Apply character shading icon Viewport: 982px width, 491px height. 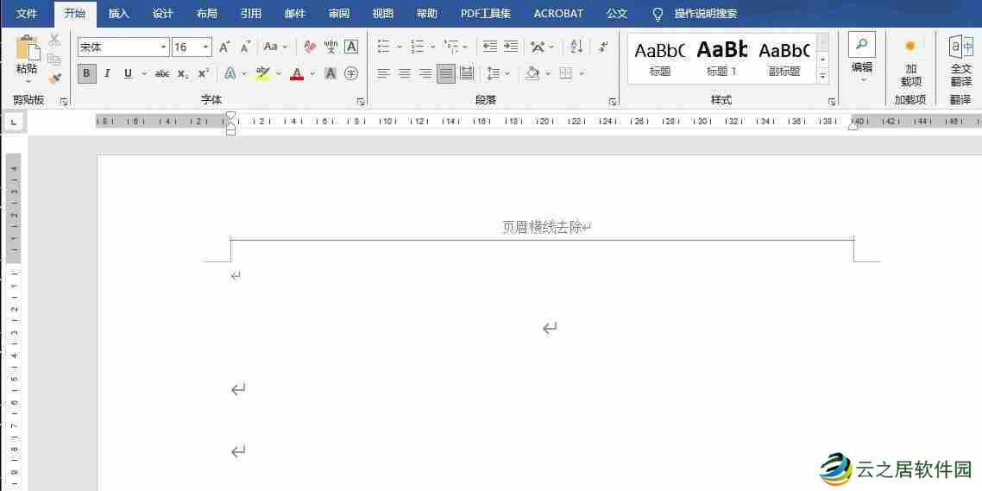[330, 74]
